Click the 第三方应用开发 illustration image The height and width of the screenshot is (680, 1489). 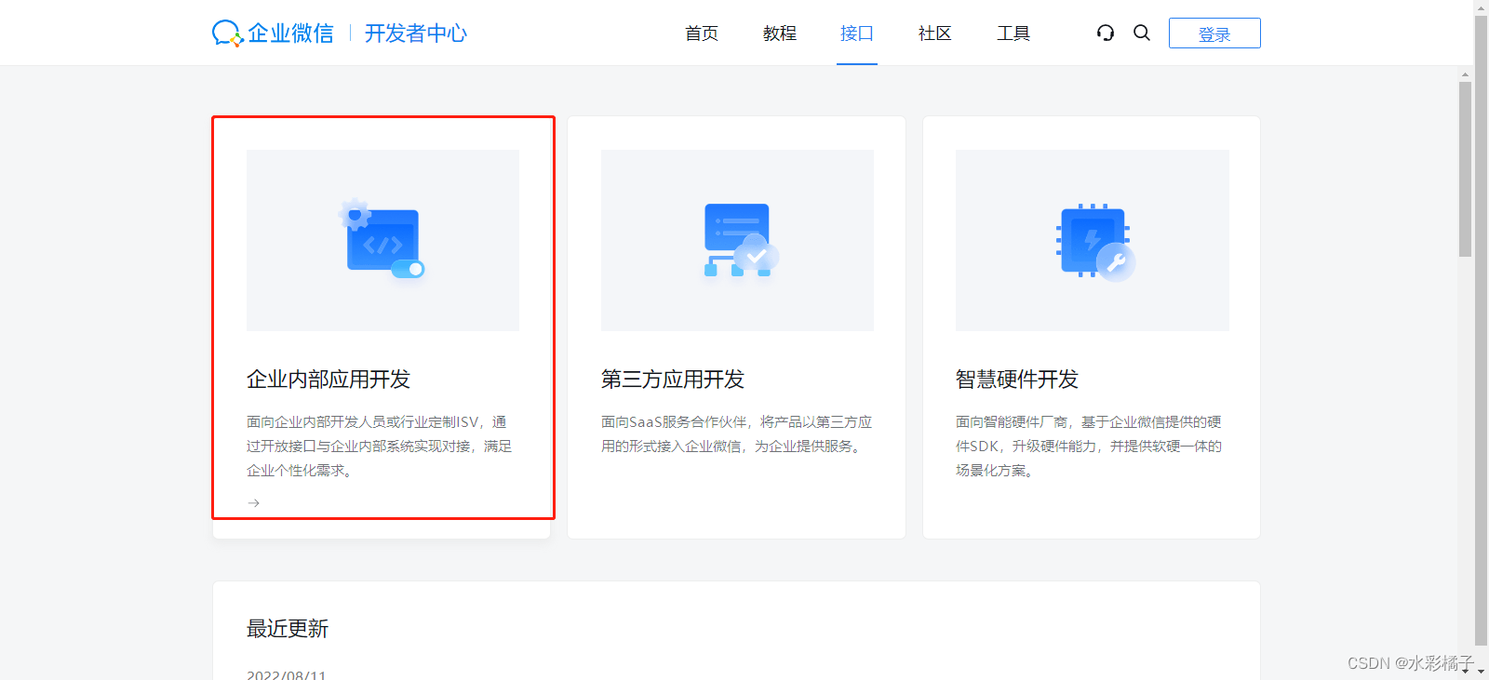[x=737, y=240]
